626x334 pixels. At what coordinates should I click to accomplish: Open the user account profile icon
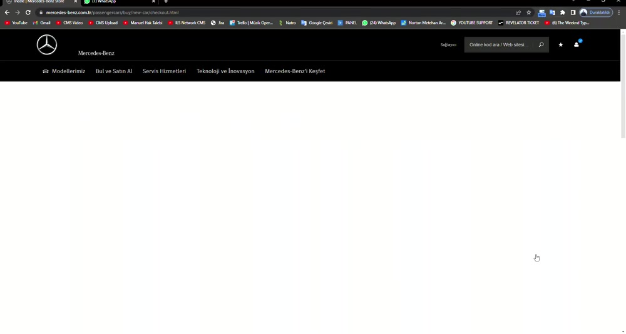[577, 44]
